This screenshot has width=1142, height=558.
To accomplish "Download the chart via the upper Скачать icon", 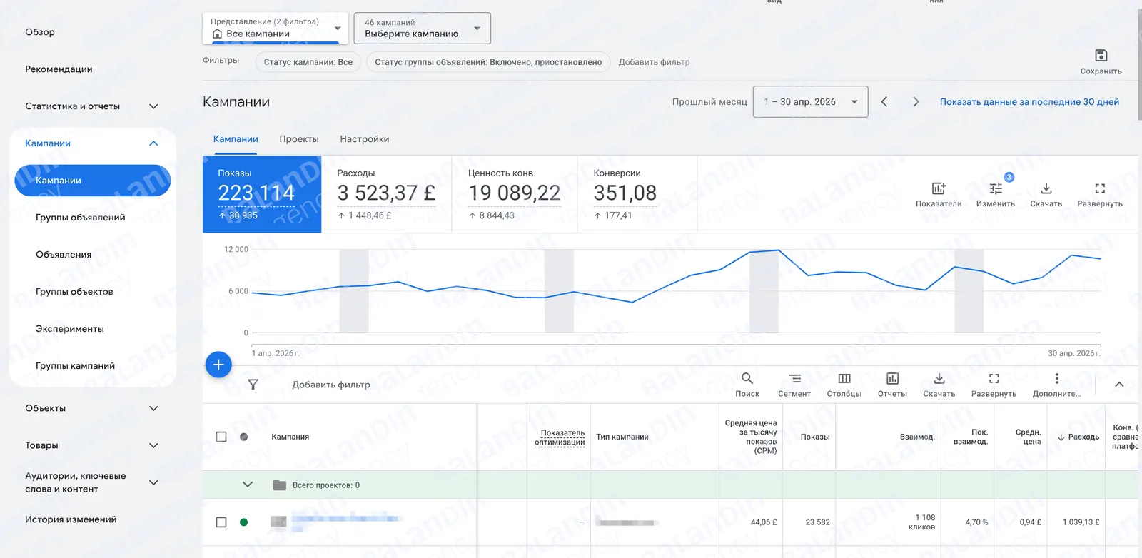I will pyautogui.click(x=1046, y=188).
